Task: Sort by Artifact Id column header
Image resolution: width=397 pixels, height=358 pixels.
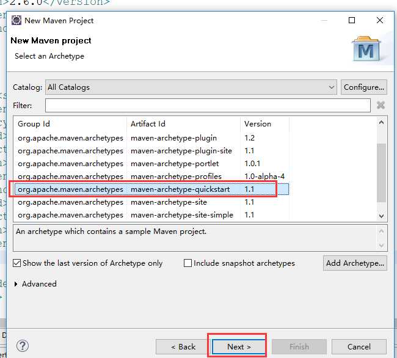Action: (x=183, y=124)
